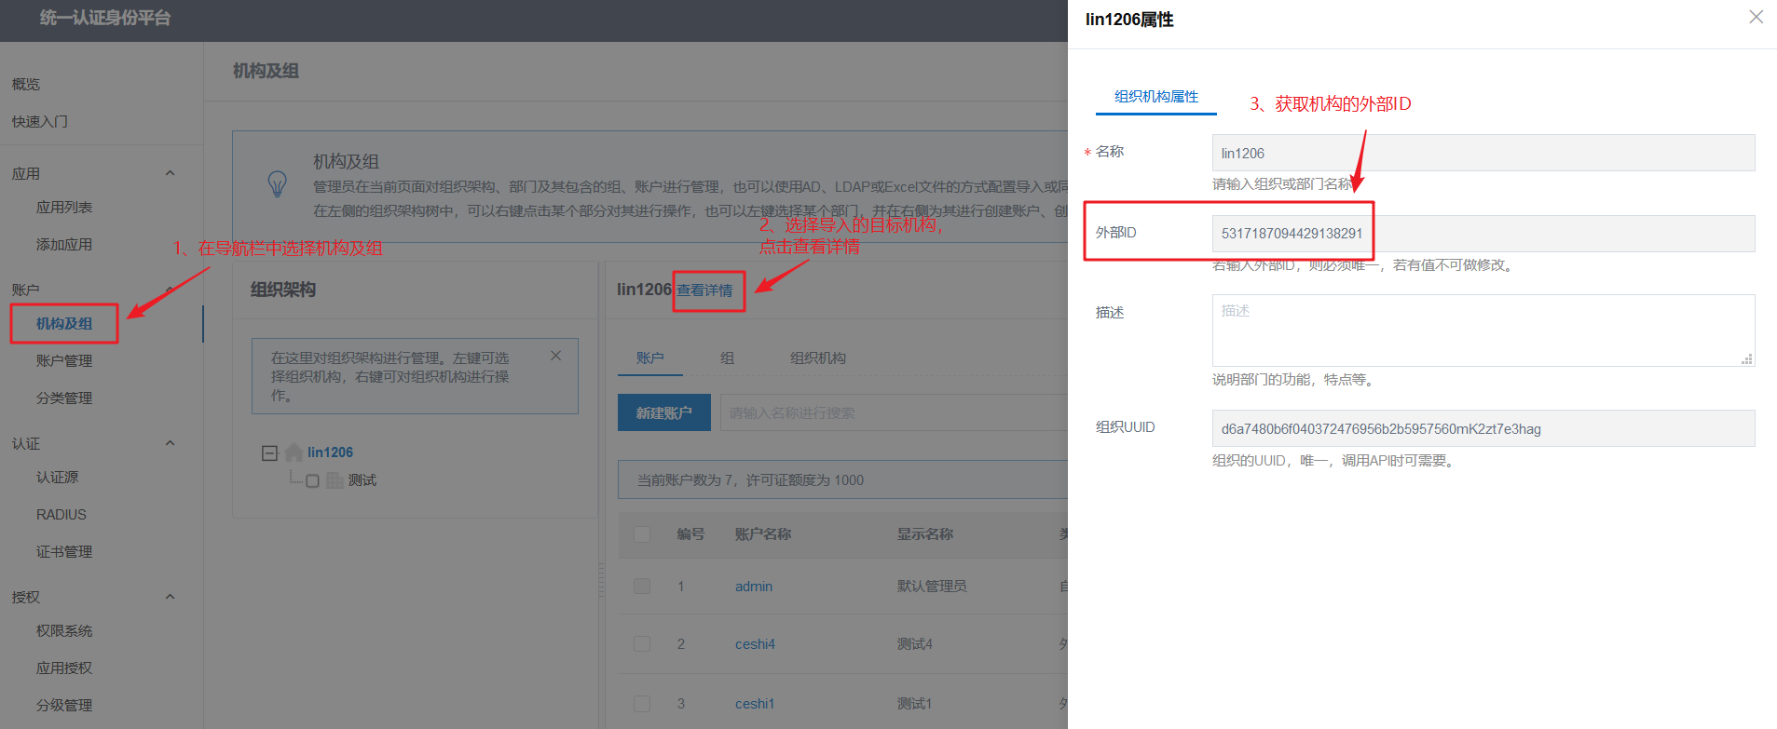Click the 描述 textarea
The height and width of the screenshot is (729, 1777).
1483,331
